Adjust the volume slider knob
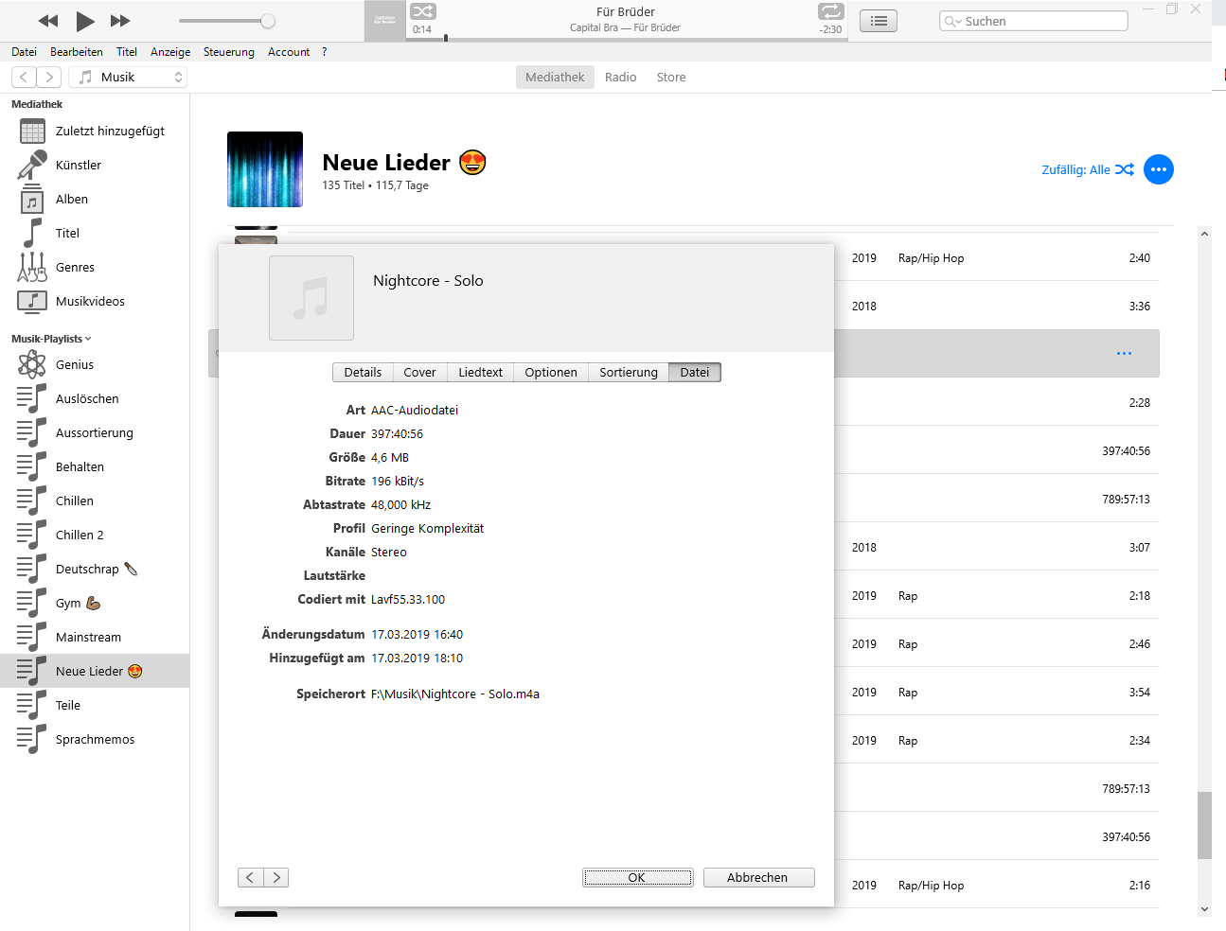The image size is (1226, 931). point(268,21)
